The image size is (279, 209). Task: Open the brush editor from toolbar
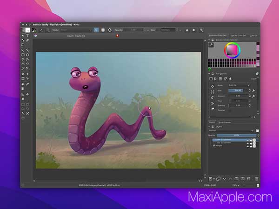click(x=41, y=30)
